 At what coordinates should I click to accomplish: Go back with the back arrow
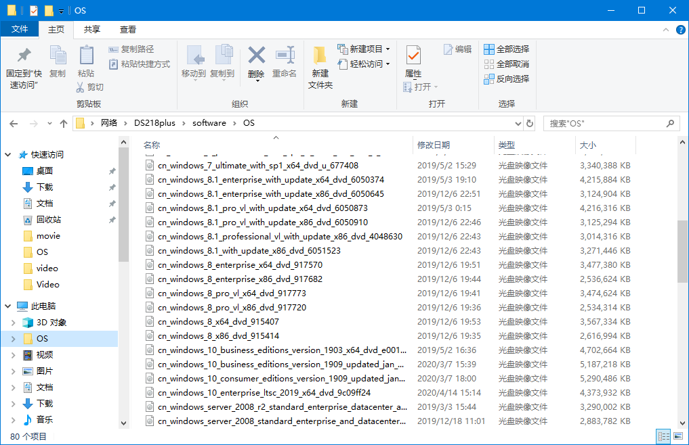[14, 124]
